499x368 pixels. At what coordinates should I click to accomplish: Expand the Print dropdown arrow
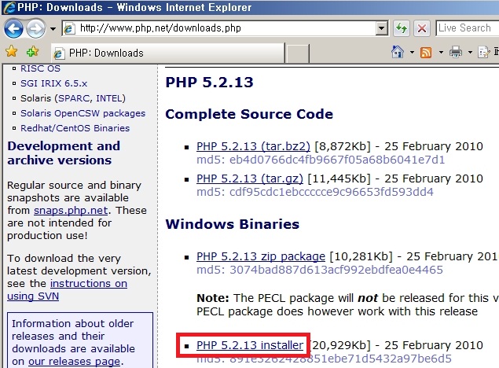[x=470, y=52]
